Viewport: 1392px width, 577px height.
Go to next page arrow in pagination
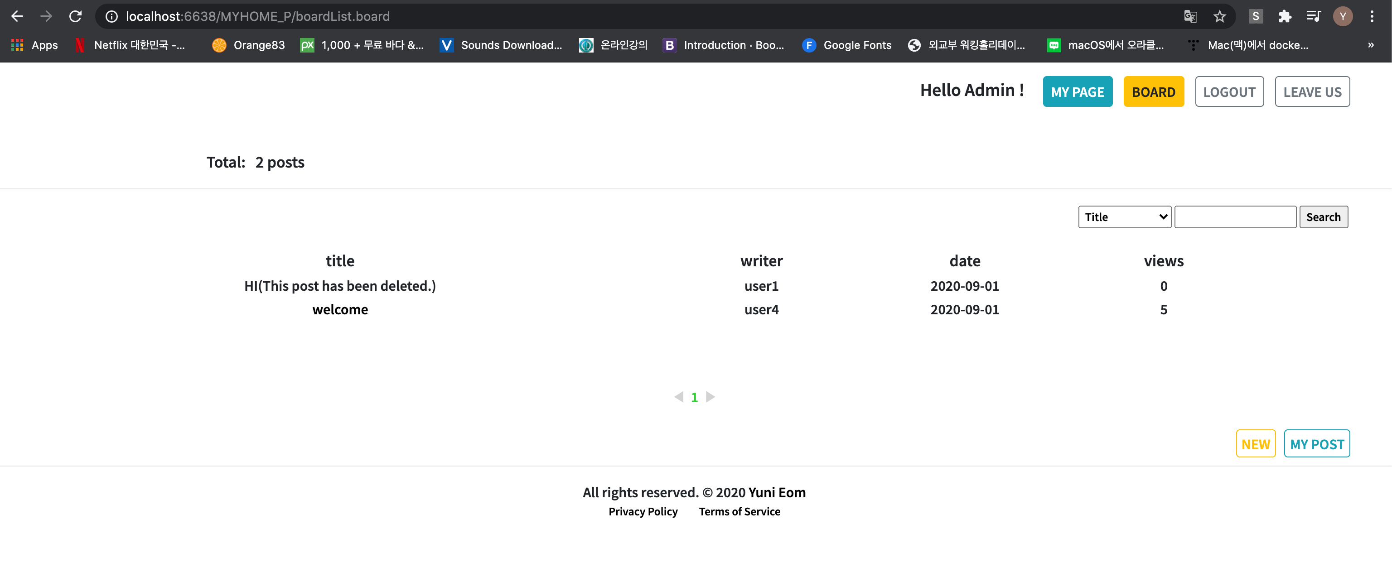pos(710,397)
